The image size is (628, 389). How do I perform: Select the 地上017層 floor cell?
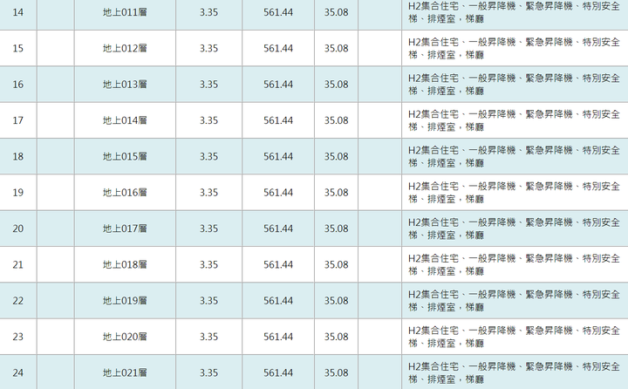tap(125, 229)
